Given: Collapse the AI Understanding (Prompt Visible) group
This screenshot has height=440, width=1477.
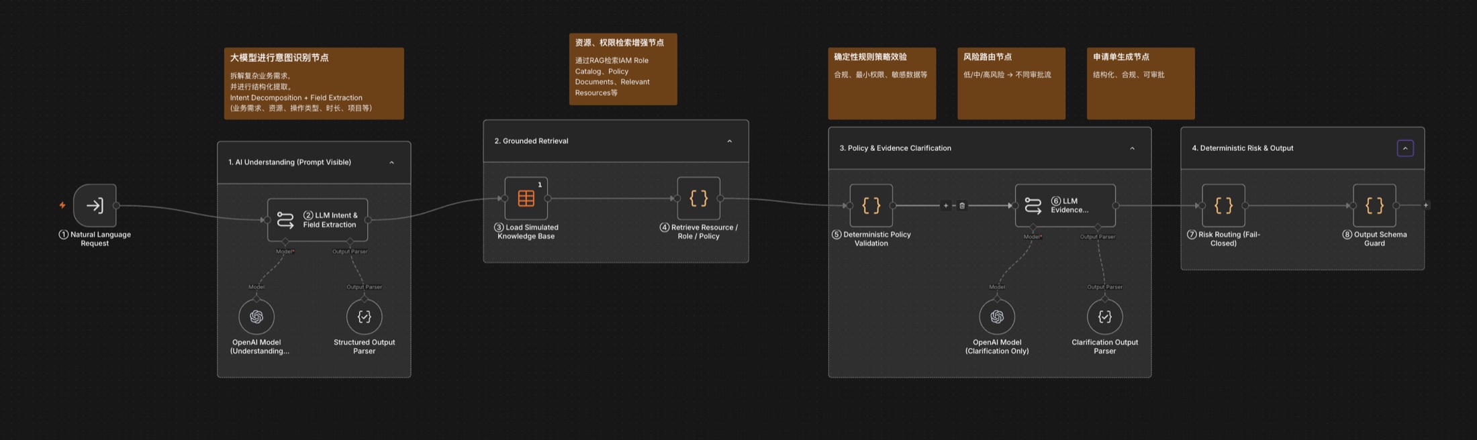Looking at the screenshot, I should pos(392,162).
